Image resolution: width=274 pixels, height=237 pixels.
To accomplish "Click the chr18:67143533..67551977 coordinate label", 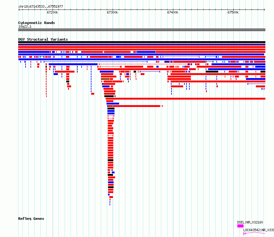I will [41, 6].
